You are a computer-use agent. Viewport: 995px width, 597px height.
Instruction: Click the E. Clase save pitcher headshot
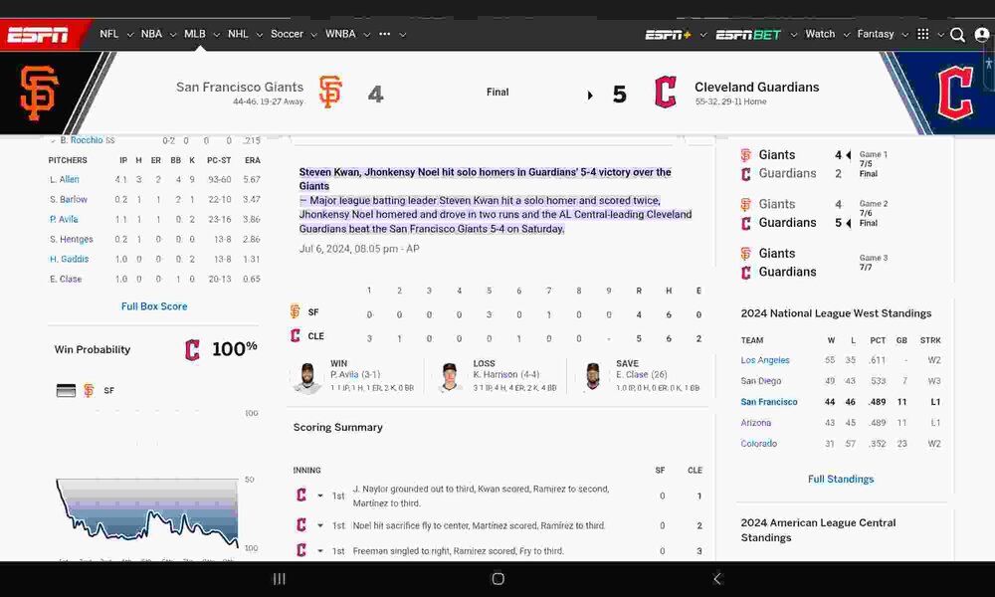click(x=593, y=377)
